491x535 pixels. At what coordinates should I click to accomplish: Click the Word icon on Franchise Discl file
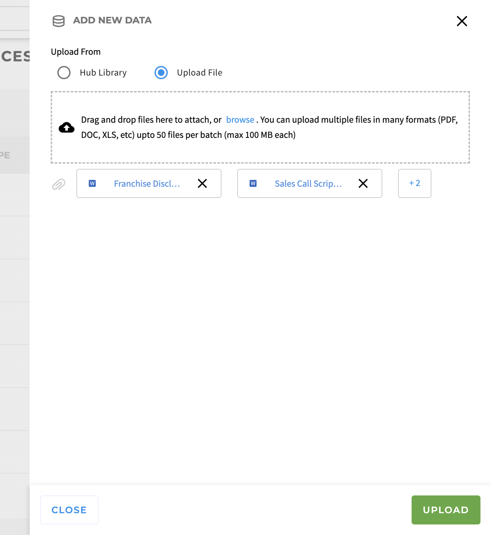92,184
